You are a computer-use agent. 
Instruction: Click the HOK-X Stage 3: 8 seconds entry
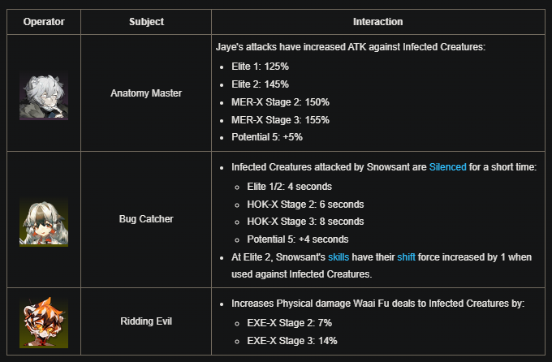pos(305,221)
